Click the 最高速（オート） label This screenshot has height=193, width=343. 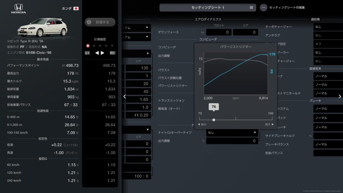pyautogui.click(x=169, y=109)
